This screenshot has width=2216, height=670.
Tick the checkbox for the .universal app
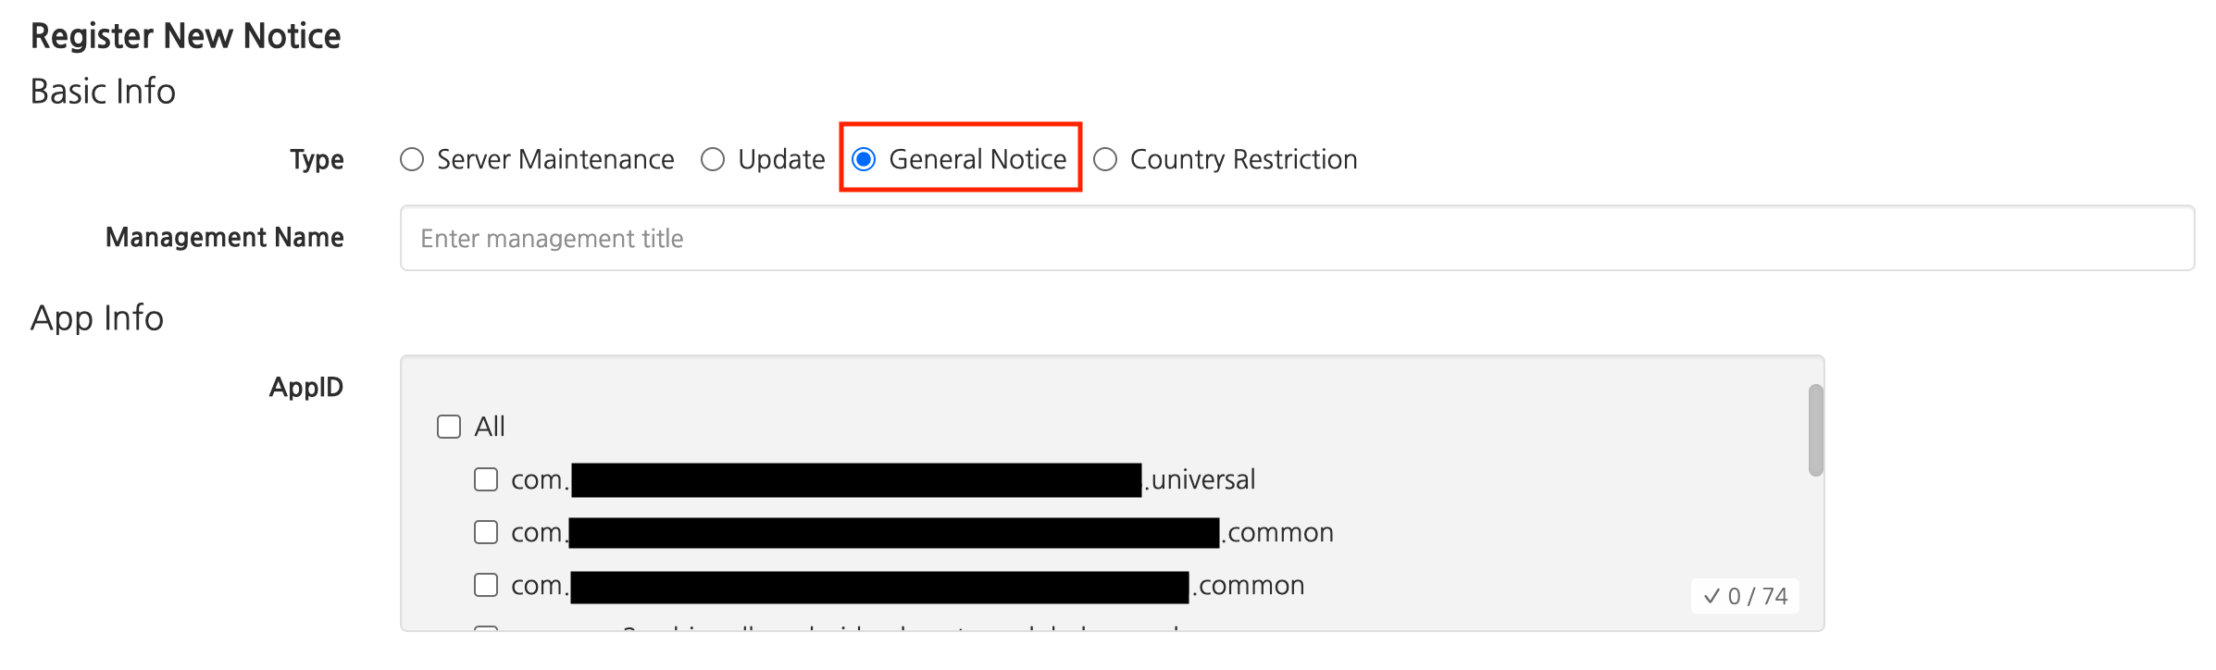click(x=486, y=479)
